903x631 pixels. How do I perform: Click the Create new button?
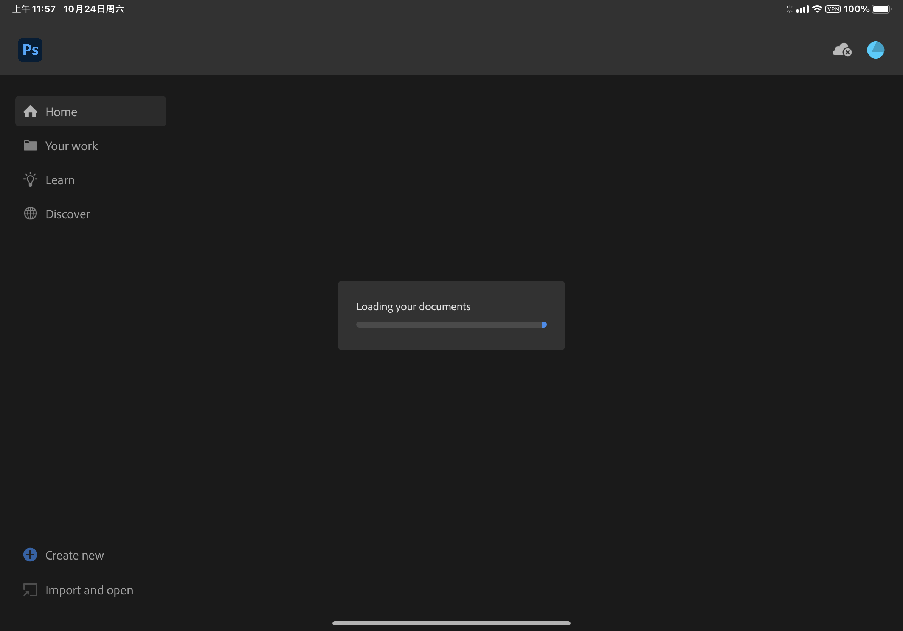74,555
